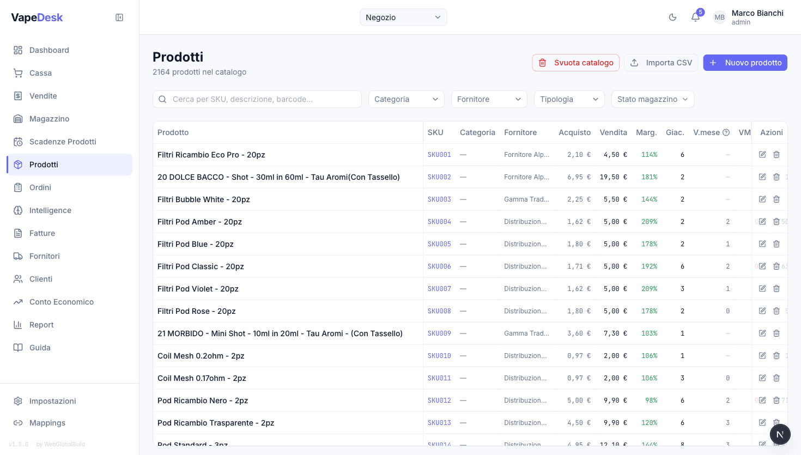Viewport: 801px width, 455px height.
Task: Toggle dark mode moon icon
Action: click(x=672, y=17)
